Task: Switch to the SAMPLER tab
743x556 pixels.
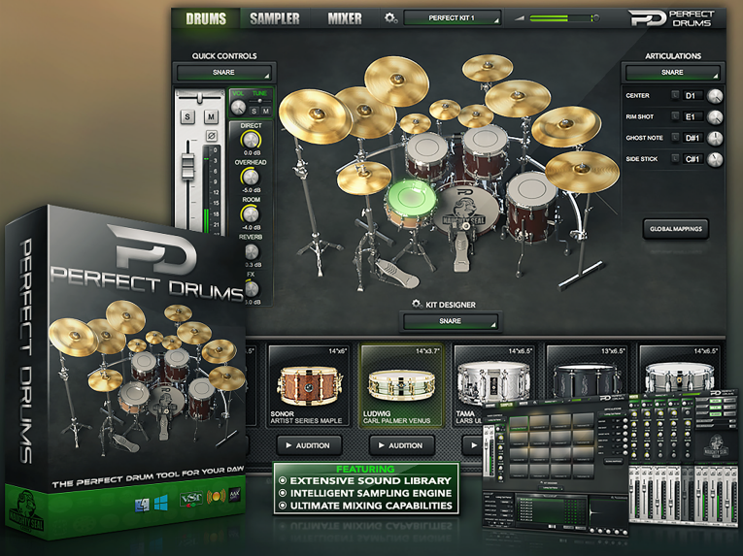Action: coord(275,18)
